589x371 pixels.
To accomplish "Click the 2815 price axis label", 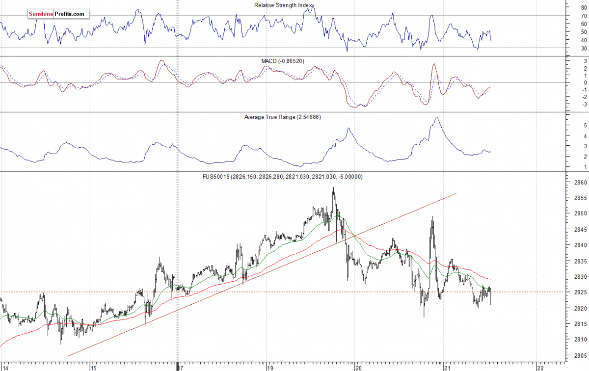I will [580, 324].
